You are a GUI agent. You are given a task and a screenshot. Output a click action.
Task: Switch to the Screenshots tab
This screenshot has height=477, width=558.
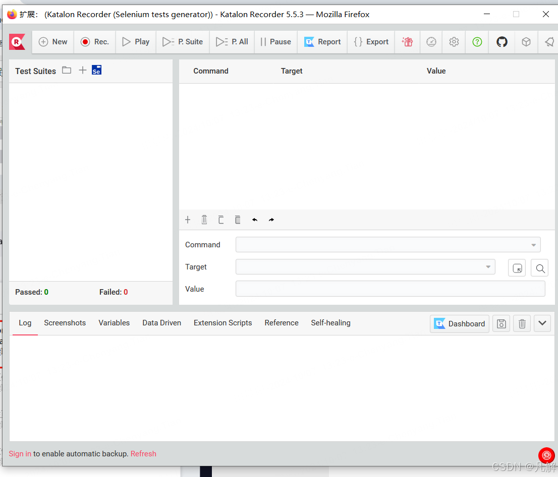point(65,323)
